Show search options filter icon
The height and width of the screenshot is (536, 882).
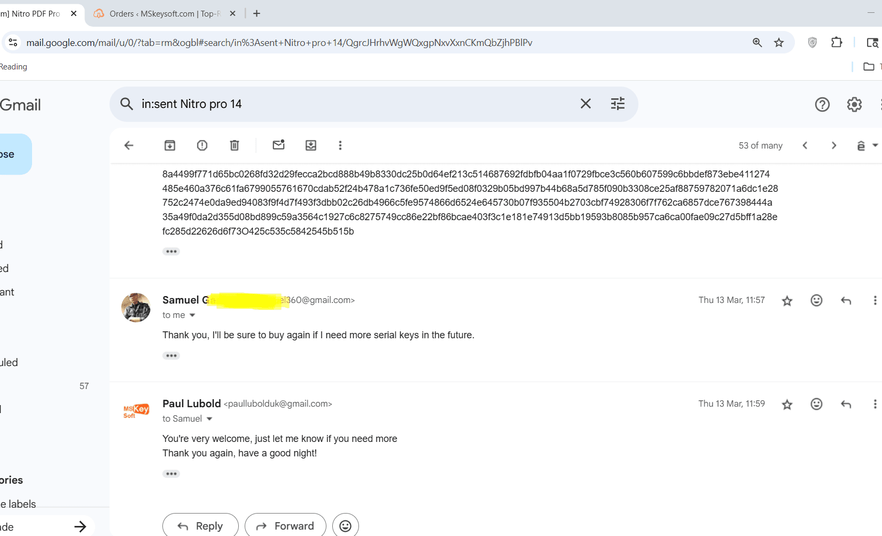618,104
